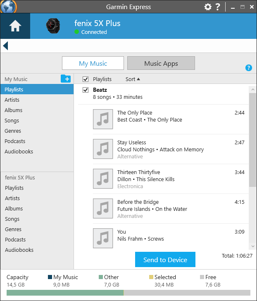Click album art for The Only Place

point(103,119)
